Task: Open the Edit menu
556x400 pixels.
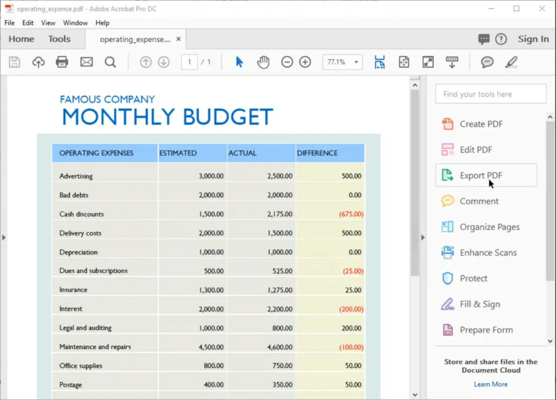Action: point(28,23)
